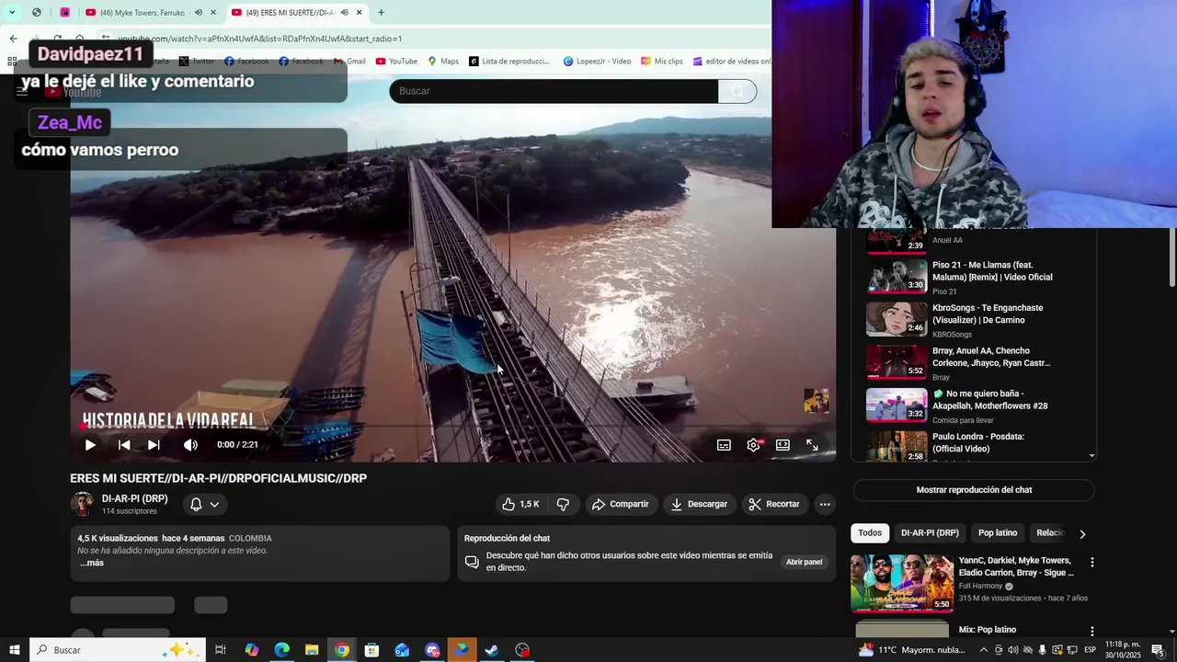Open more actions ellipsis menu
This screenshot has width=1177, height=662.
coord(825,504)
